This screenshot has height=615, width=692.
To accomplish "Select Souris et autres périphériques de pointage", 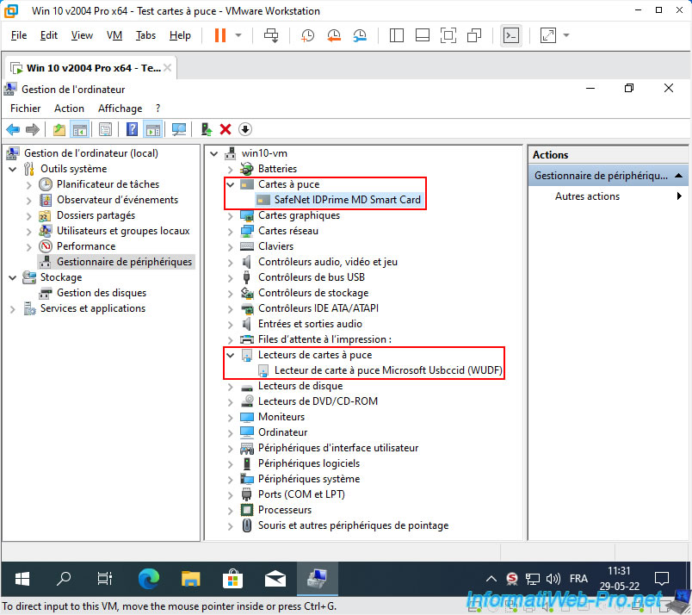I will 353,525.
